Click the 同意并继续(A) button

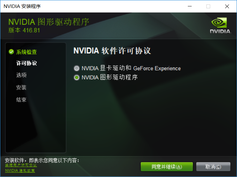tap(167, 167)
